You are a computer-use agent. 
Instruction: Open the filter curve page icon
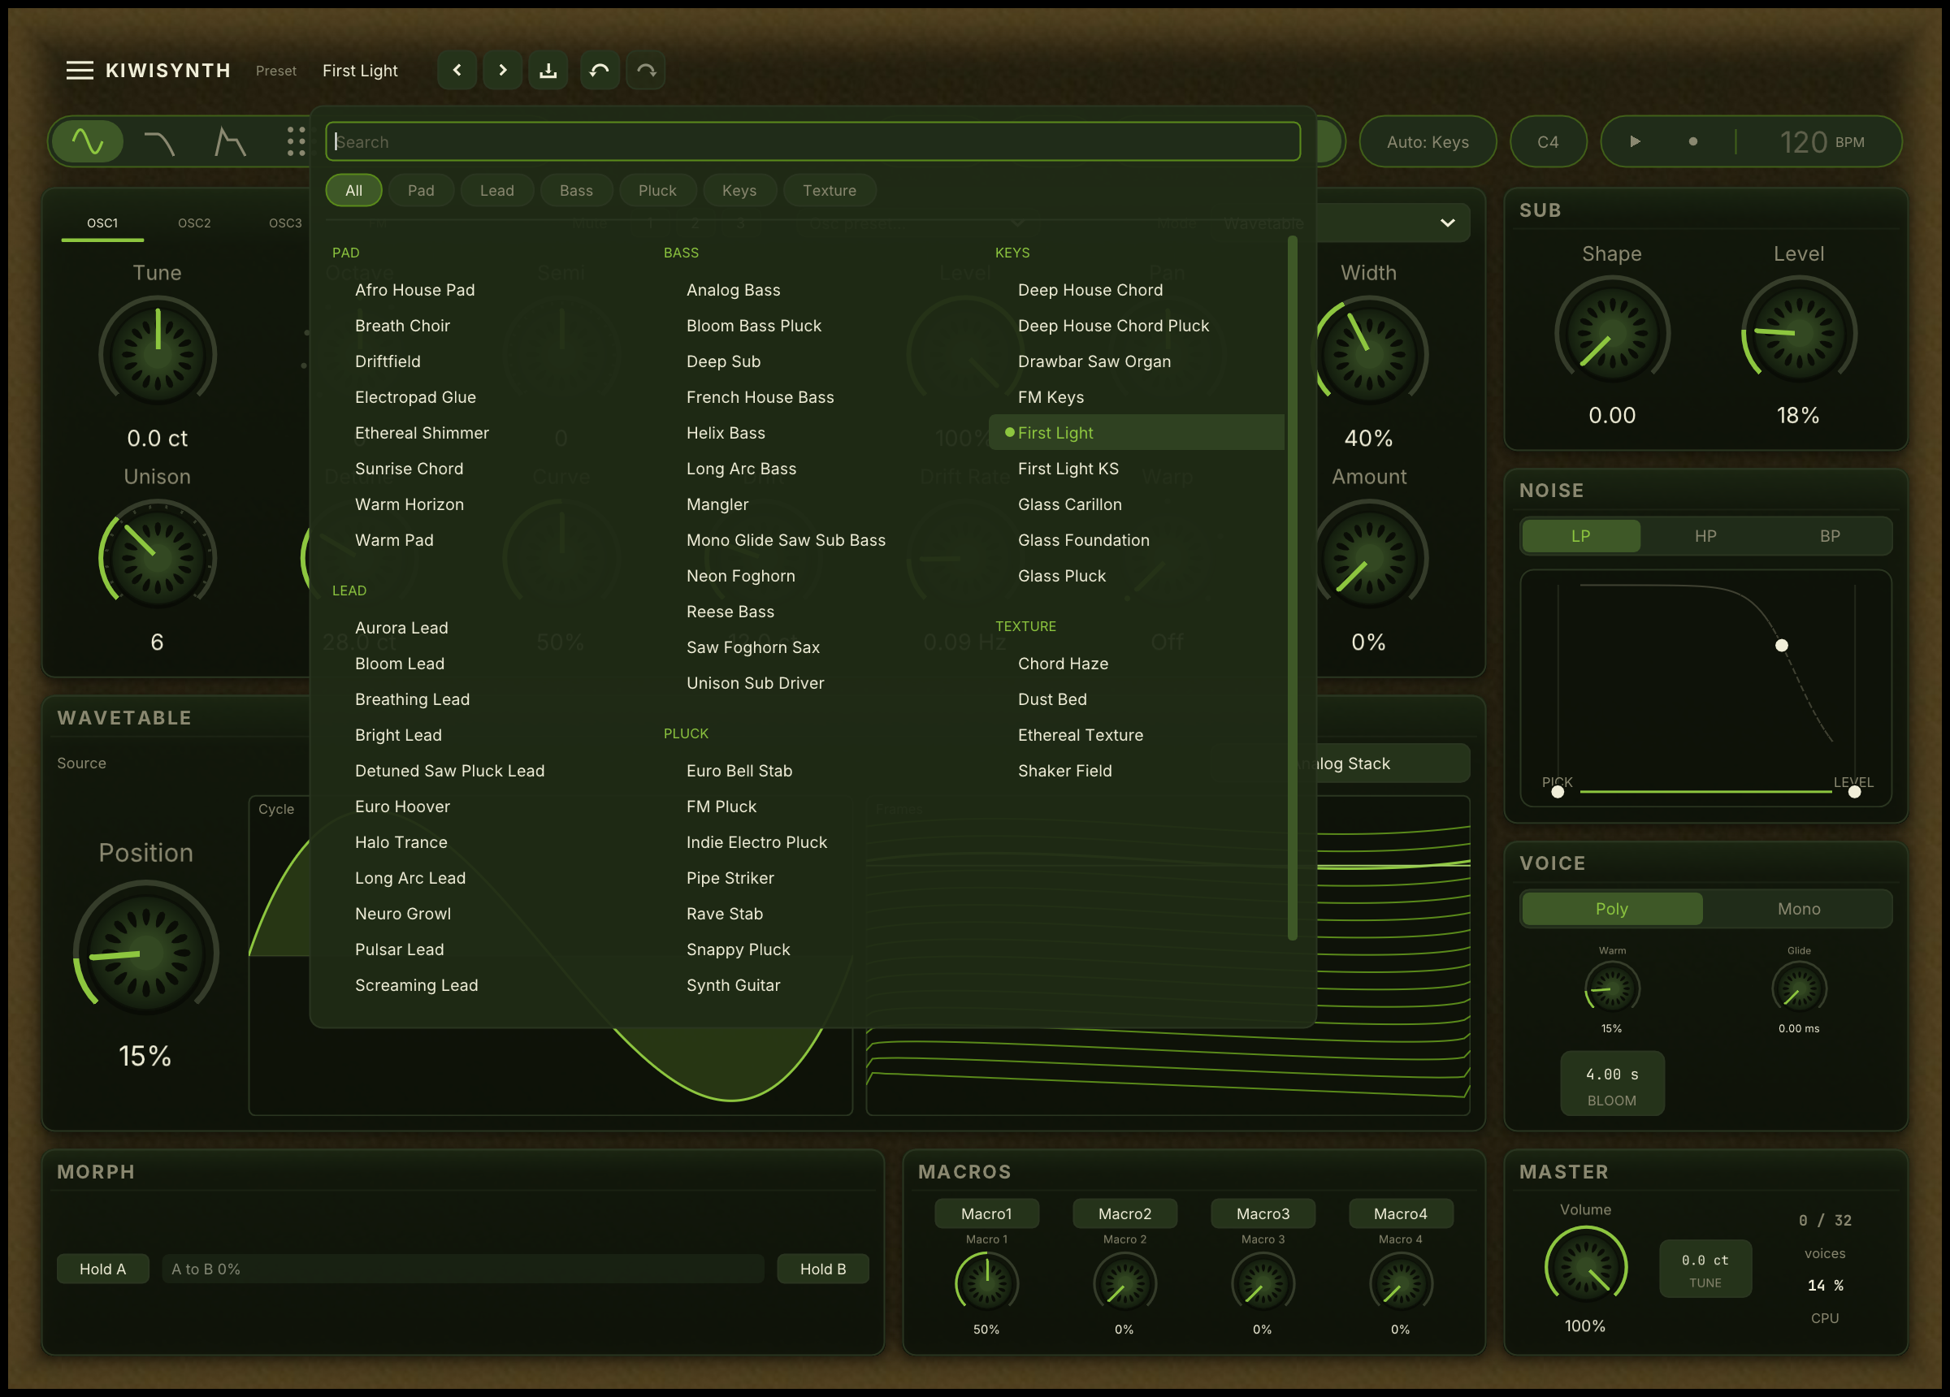[159, 141]
